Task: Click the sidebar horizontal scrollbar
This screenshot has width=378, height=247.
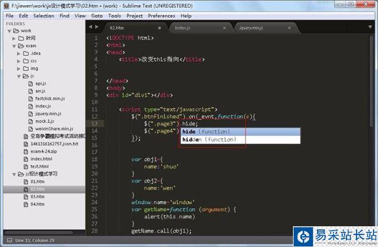Action: click(38, 233)
